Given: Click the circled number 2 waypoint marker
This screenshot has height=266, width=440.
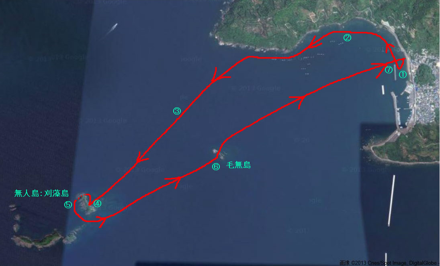Looking at the screenshot, I should click(347, 38).
